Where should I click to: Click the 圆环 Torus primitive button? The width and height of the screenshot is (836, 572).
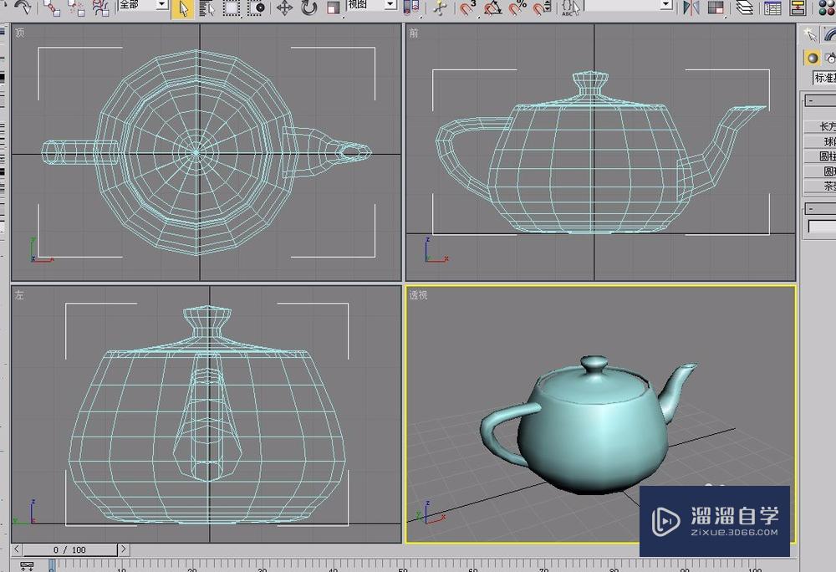click(x=820, y=171)
